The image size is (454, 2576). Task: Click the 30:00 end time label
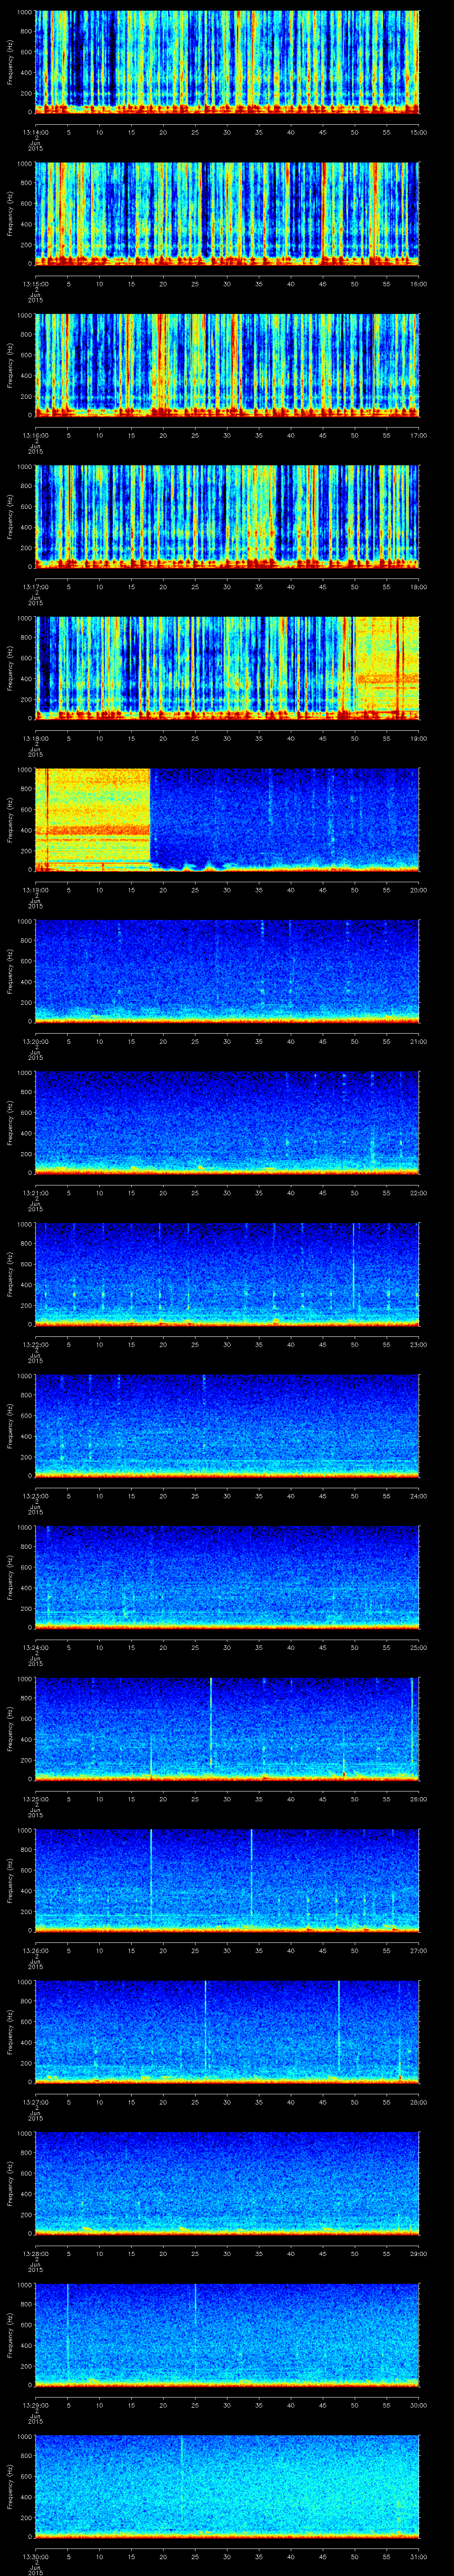(418, 2404)
